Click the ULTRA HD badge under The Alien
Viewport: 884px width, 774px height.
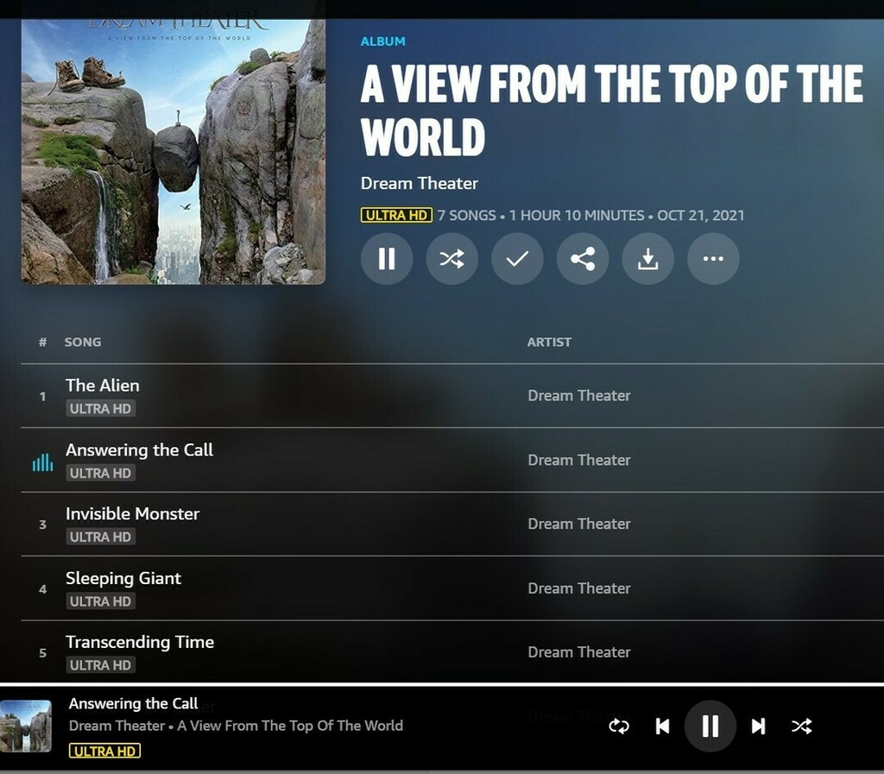tap(100, 408)
